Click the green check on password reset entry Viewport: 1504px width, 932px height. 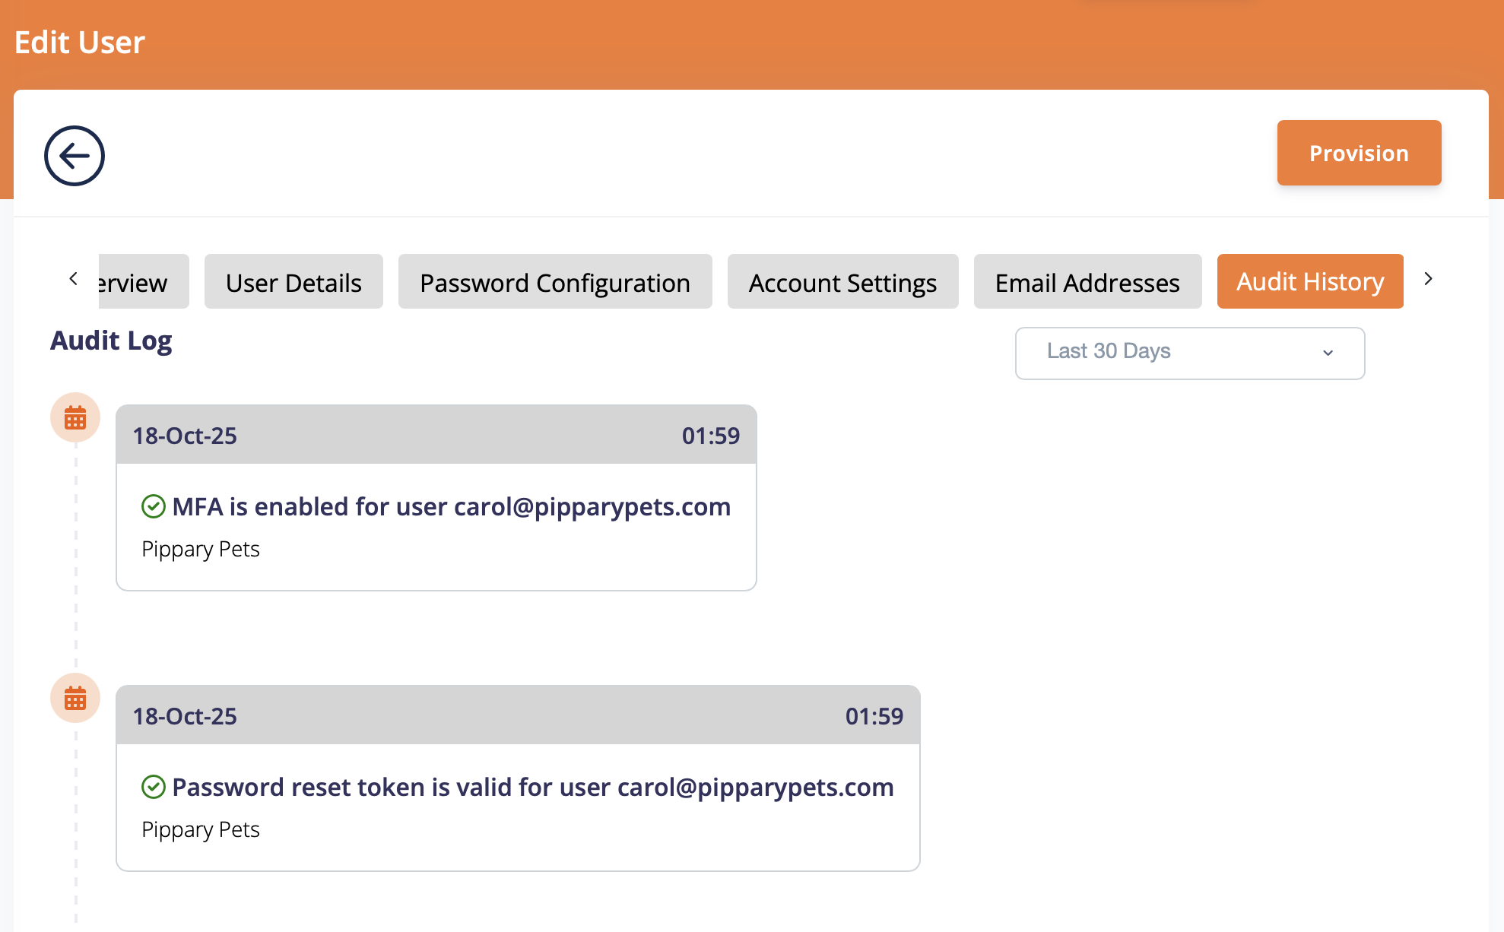click(154, 787)
